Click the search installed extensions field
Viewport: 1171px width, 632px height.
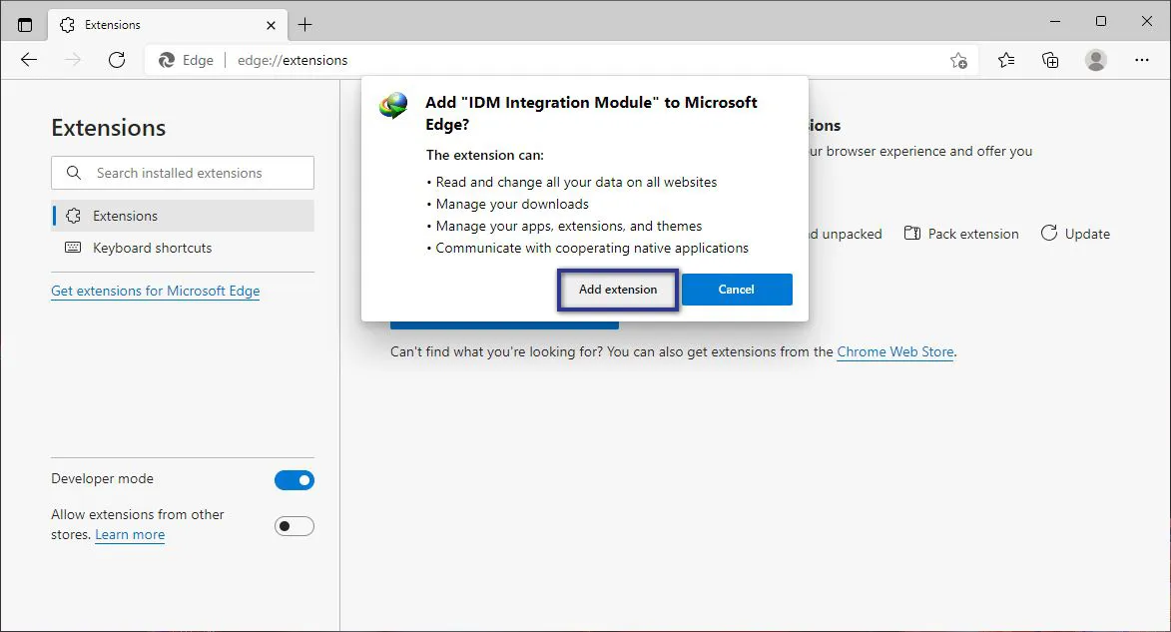182,173
